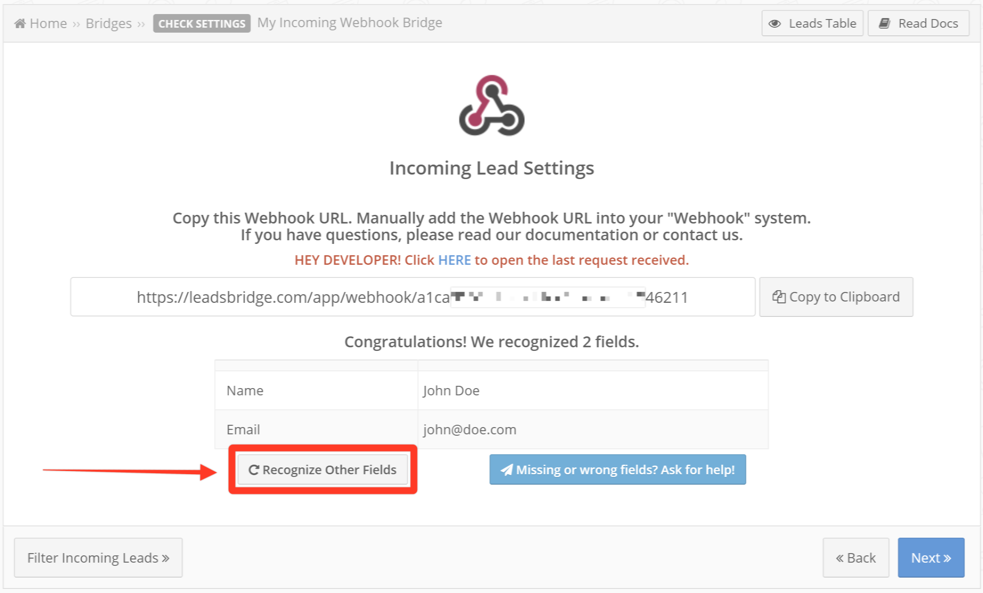The width and height of the screenshot is (983, 593).
Task: Focus the webhook URL field
Action: pos(413,297)
